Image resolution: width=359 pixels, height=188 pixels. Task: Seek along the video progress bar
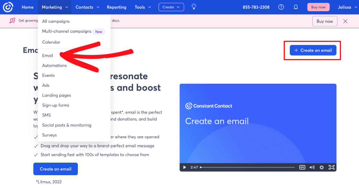(248, 167)
